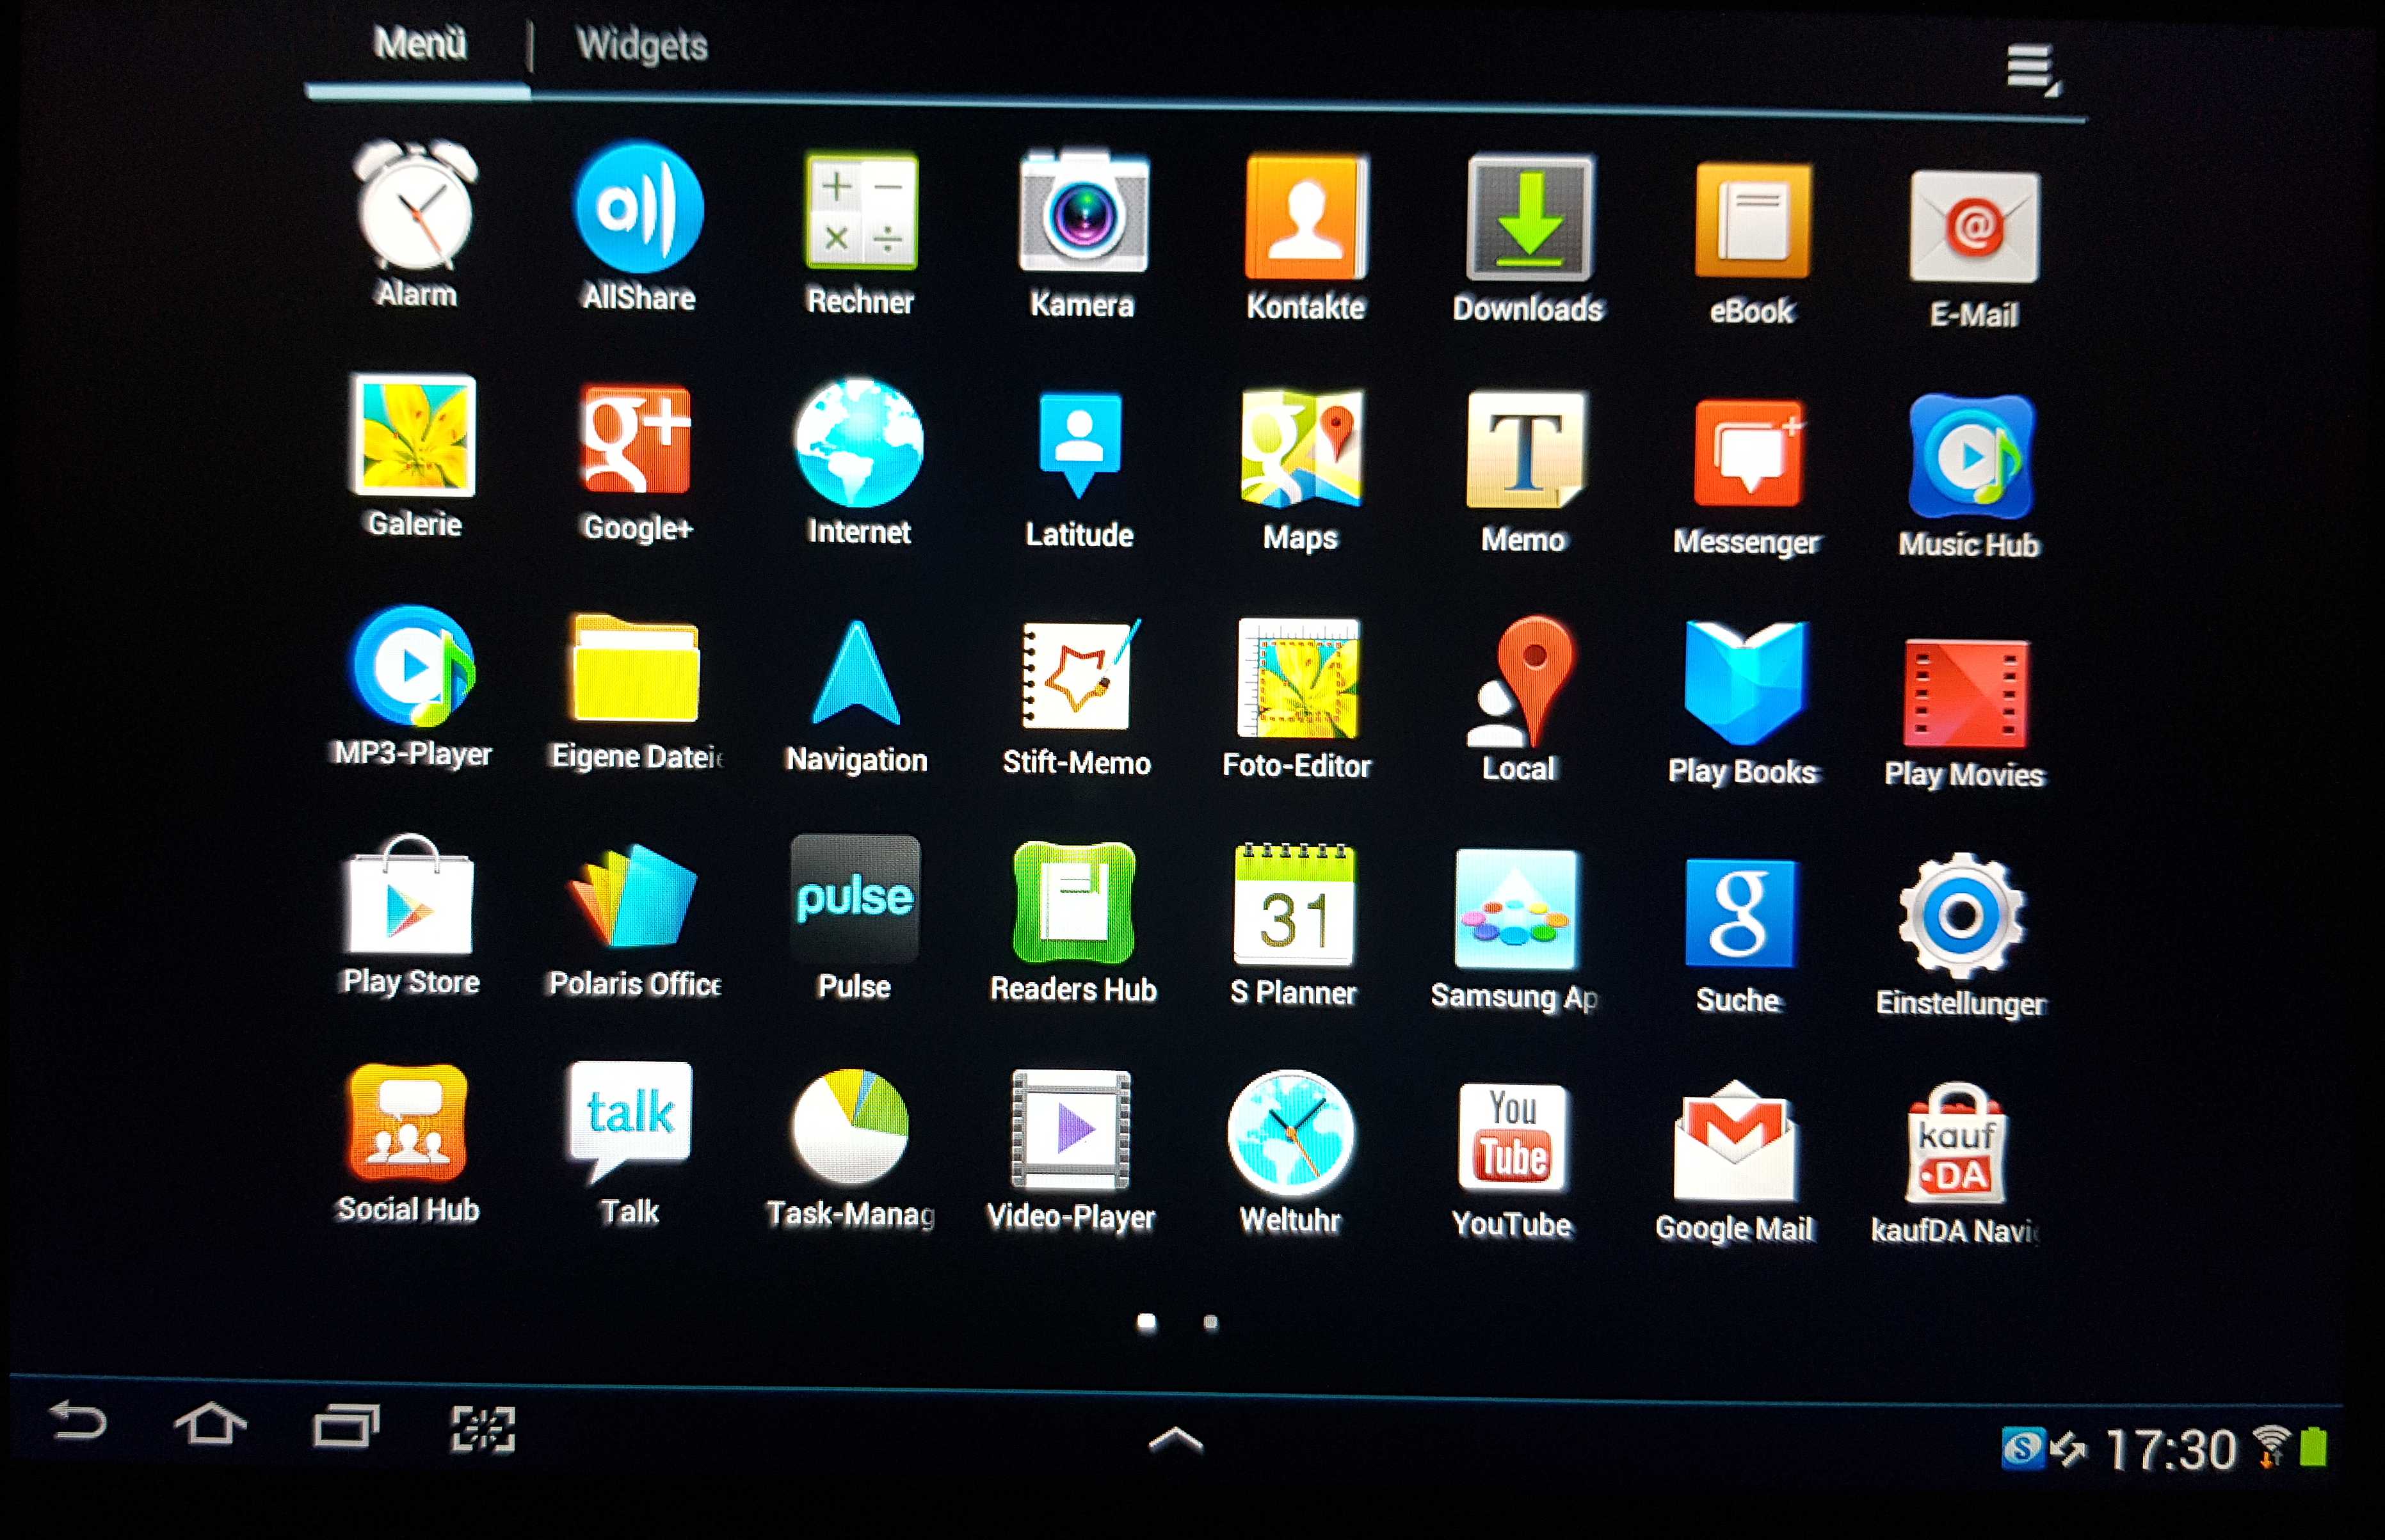Tap the Back navigation button
The width and height of the screenshot is (2385, 1540).
point(78,1421)
